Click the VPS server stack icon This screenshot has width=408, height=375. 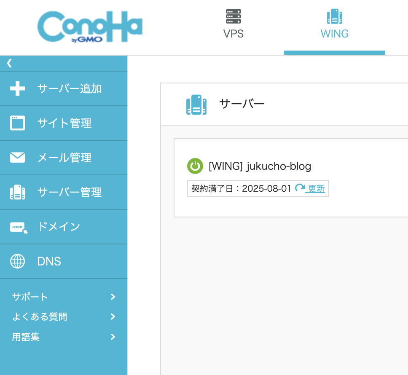[234, 16]
